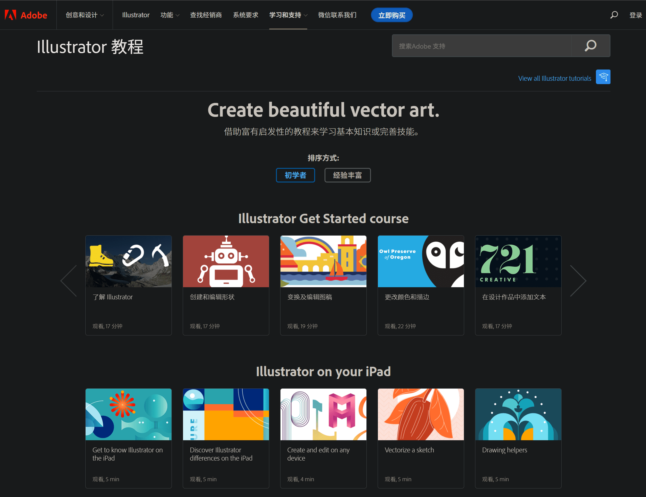Click the graduation cap tutorials icon
Image resolution: width=646 pixels, height=497 pixels.
click(x=603, y=77)
